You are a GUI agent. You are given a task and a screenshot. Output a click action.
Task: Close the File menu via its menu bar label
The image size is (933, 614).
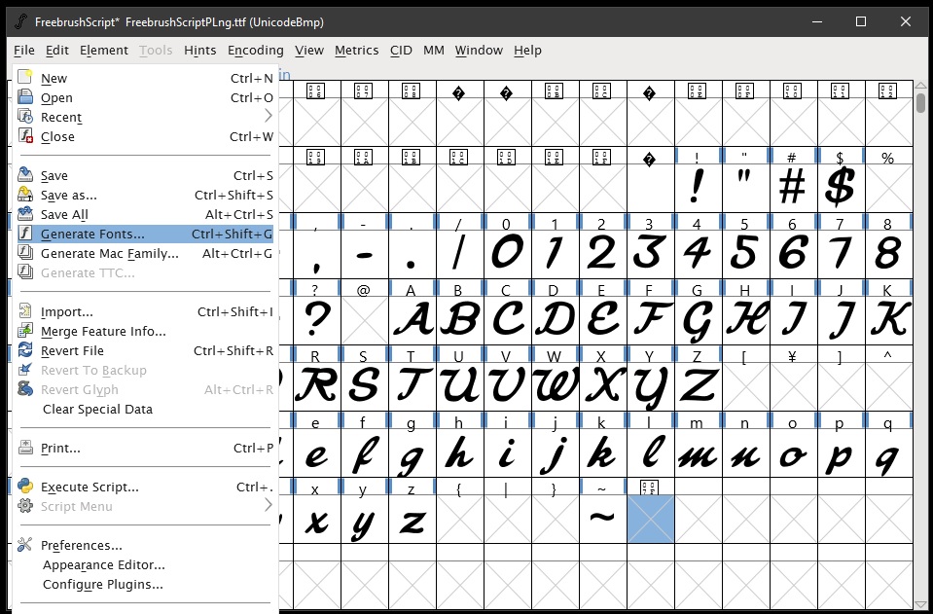coord(24,51)
